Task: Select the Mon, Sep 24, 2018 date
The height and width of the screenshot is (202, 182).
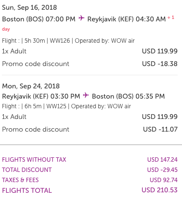Action: [31, 86]
